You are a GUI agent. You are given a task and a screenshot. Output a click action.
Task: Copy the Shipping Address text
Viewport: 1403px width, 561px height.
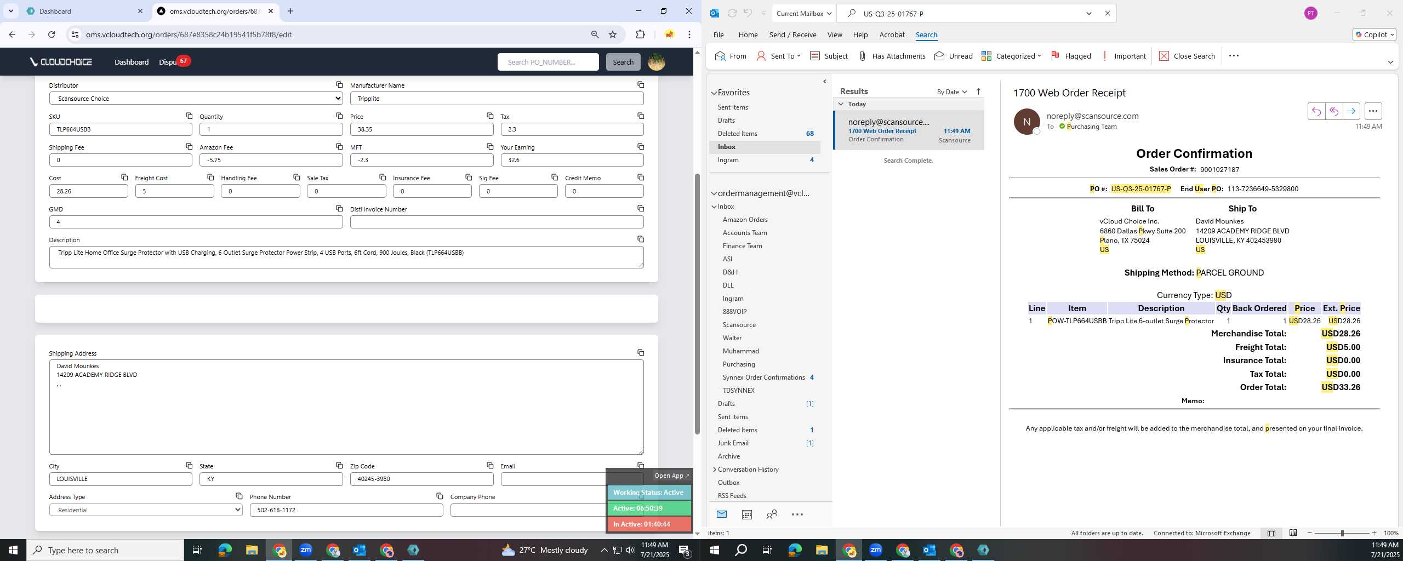pyautogui.click(x=641, y=352)
